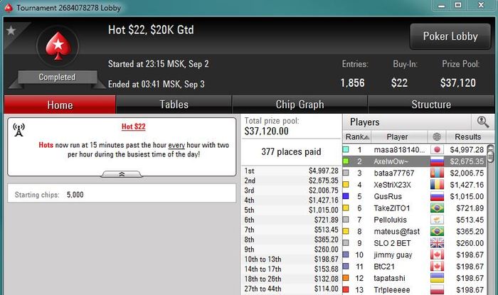Click the Poker Lobby button

pos(450,36)
